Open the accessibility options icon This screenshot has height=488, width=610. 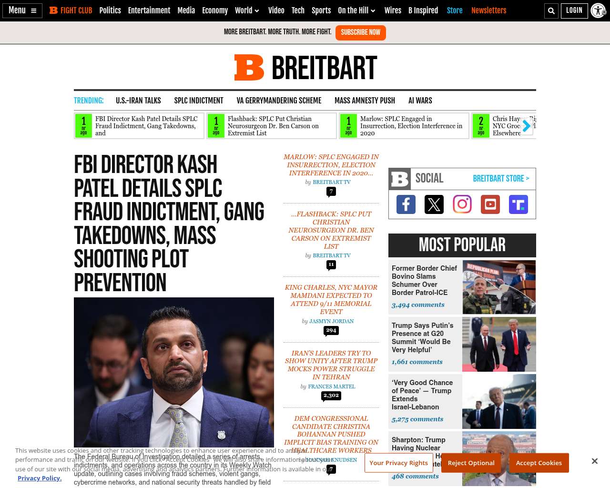click(x=598, y=10)
